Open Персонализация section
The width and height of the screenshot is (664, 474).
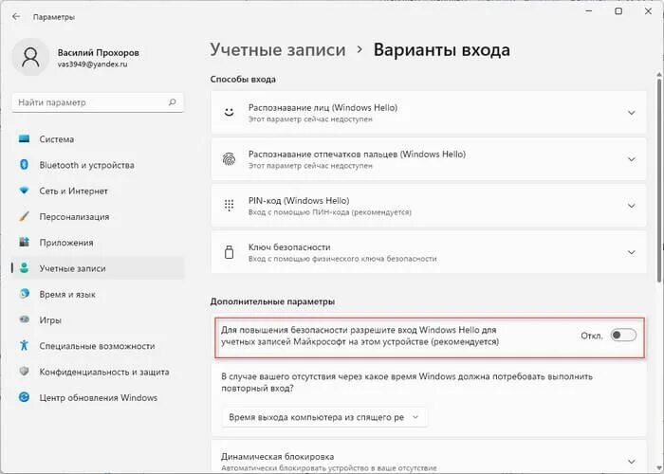[98, 216]
